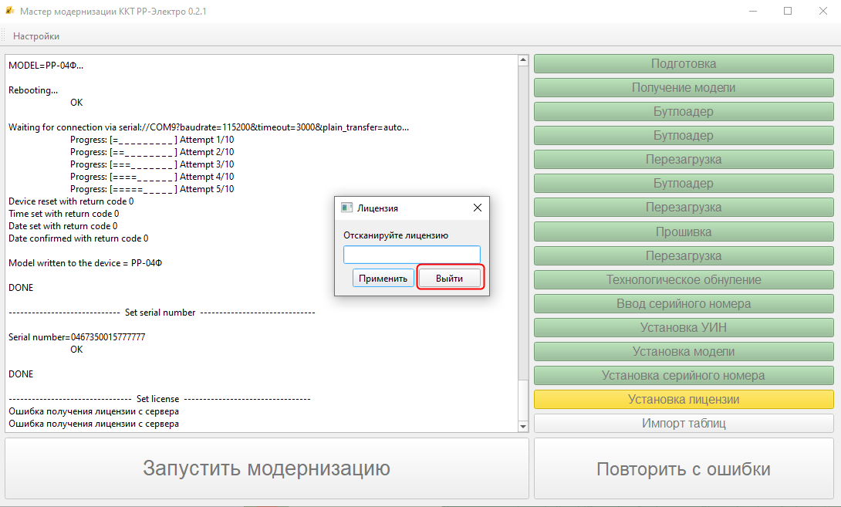The width and height of the screenshot is (841, 507).
Task: Select the highlighted Установка лицензии step
Action: click(x=683, y=400)
